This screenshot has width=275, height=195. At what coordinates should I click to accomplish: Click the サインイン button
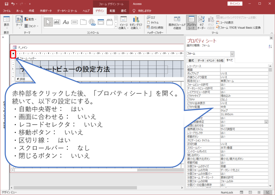tap(235, 4)
